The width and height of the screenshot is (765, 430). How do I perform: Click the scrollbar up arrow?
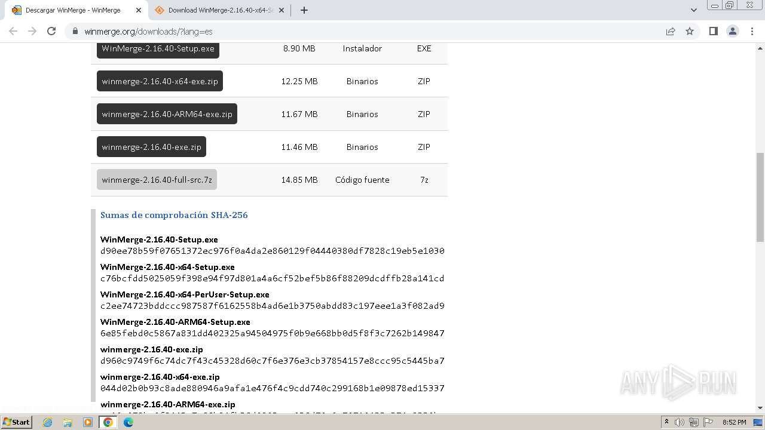(760, 47)
